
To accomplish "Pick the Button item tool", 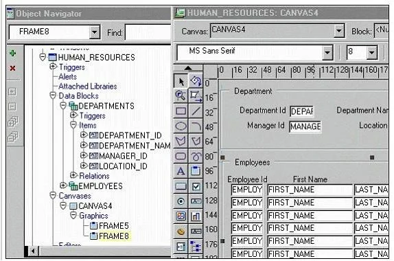I will click(x=181, y=186).
